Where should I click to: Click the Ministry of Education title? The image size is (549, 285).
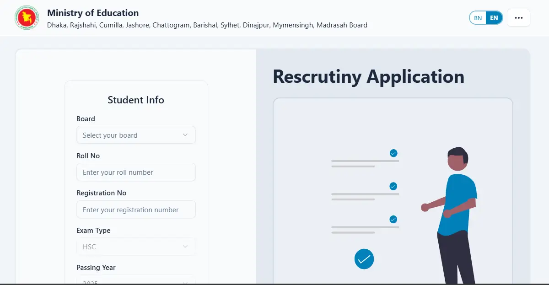93,13
